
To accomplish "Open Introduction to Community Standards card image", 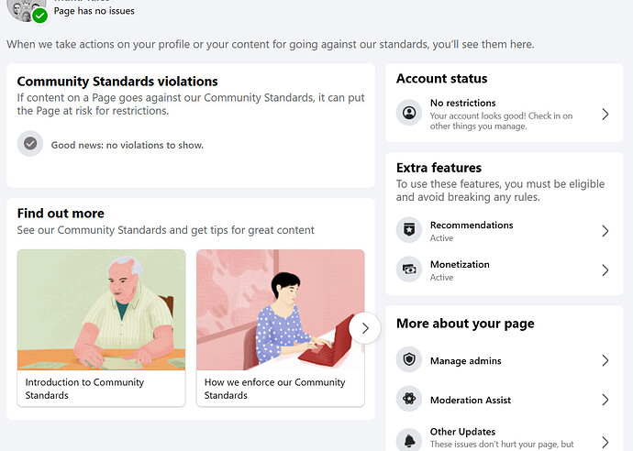I will [x=101, y=310].
